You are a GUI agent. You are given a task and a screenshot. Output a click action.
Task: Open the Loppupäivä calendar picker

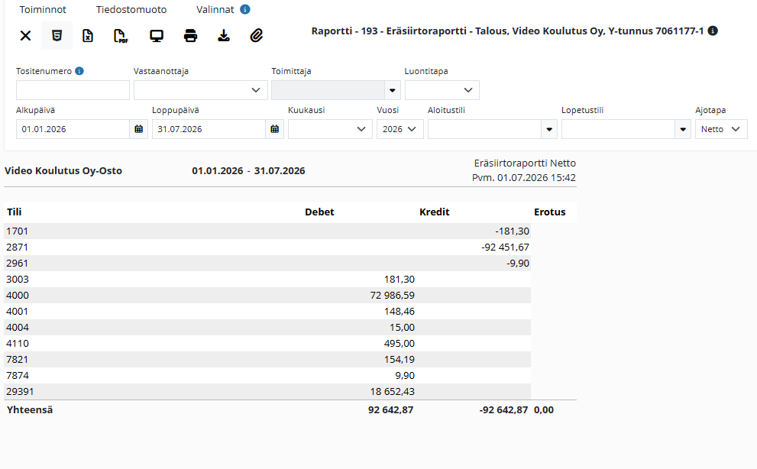click(x=275, y=129)
